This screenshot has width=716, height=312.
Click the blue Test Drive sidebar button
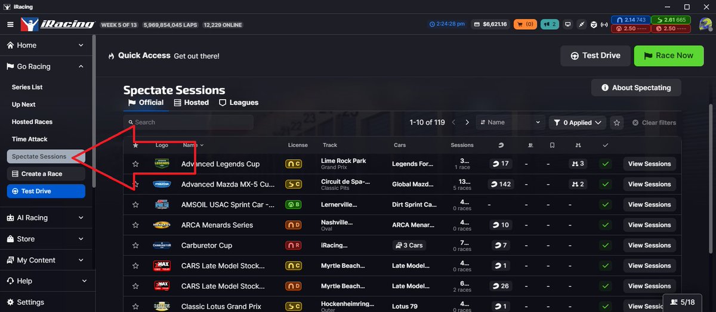[x=46, y=191]
